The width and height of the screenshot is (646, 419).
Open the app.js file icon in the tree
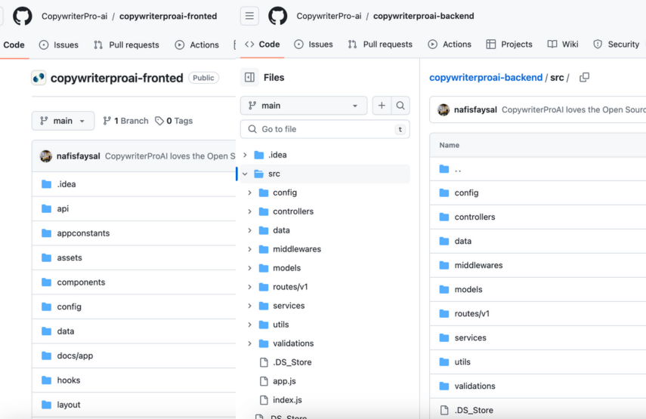tap(264, 381)
